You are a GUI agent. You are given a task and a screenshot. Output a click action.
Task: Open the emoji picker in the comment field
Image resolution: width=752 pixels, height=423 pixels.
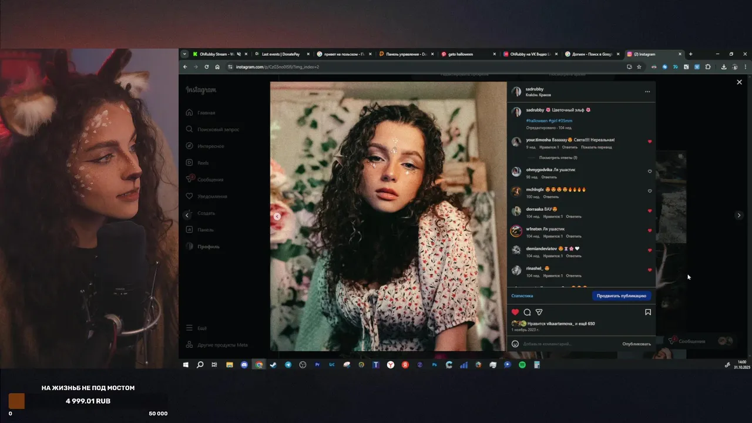(x=515, y=344)
